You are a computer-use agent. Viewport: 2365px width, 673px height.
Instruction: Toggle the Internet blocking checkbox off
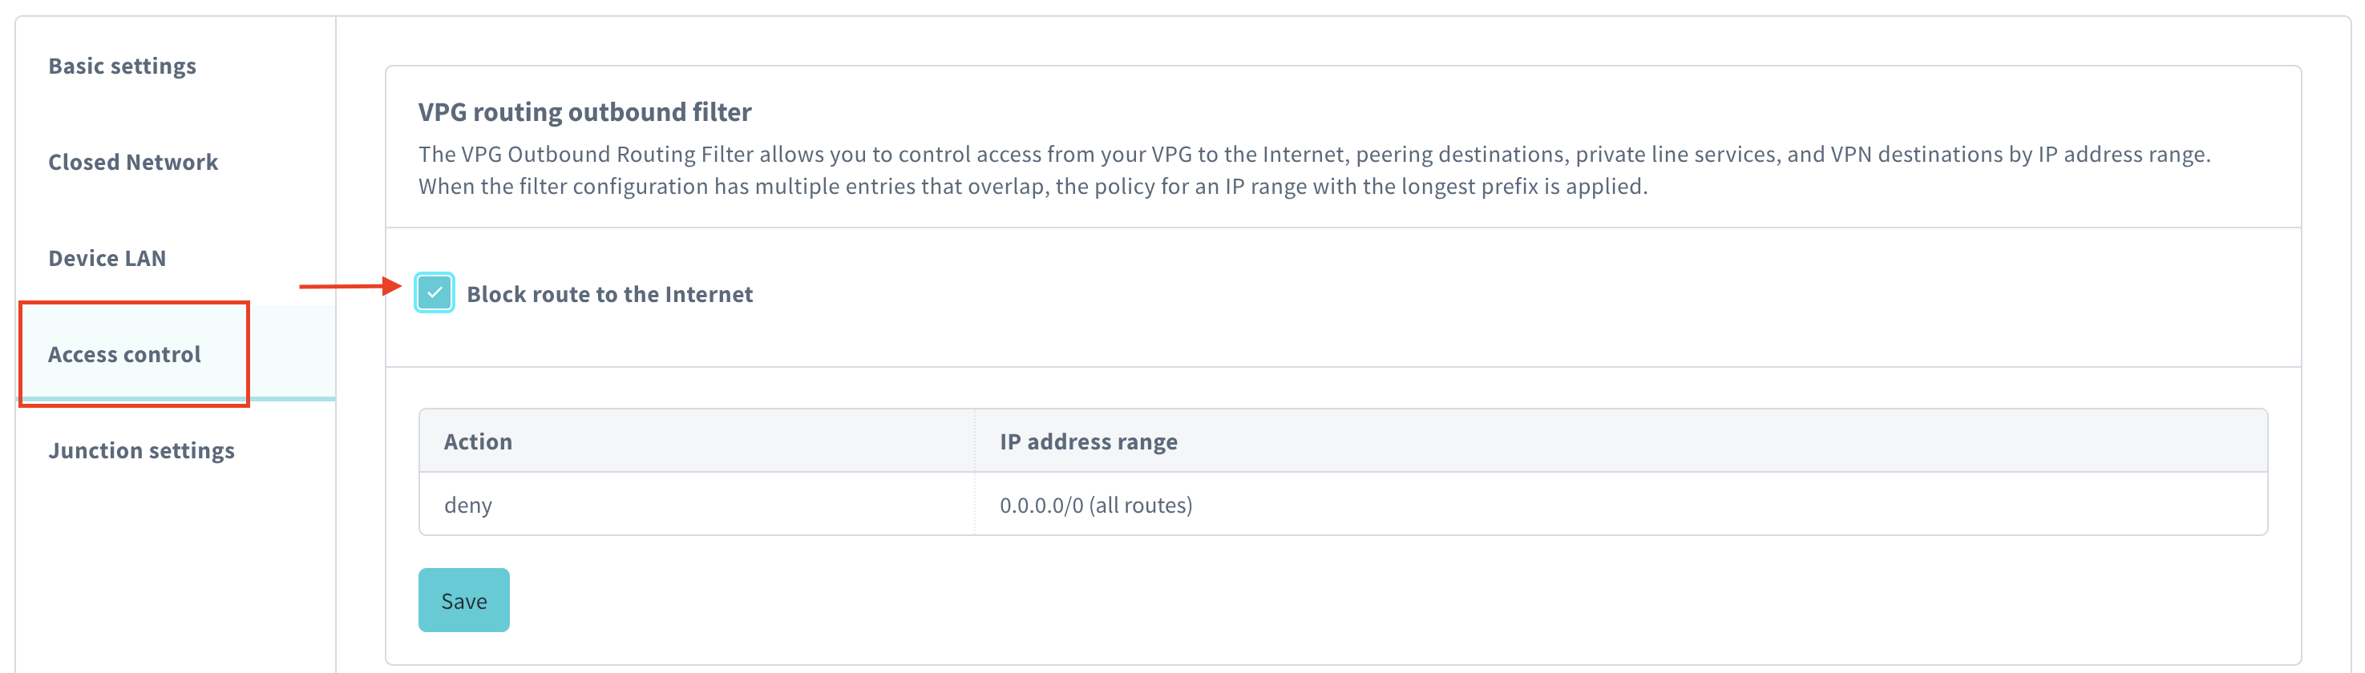[435, 293]
